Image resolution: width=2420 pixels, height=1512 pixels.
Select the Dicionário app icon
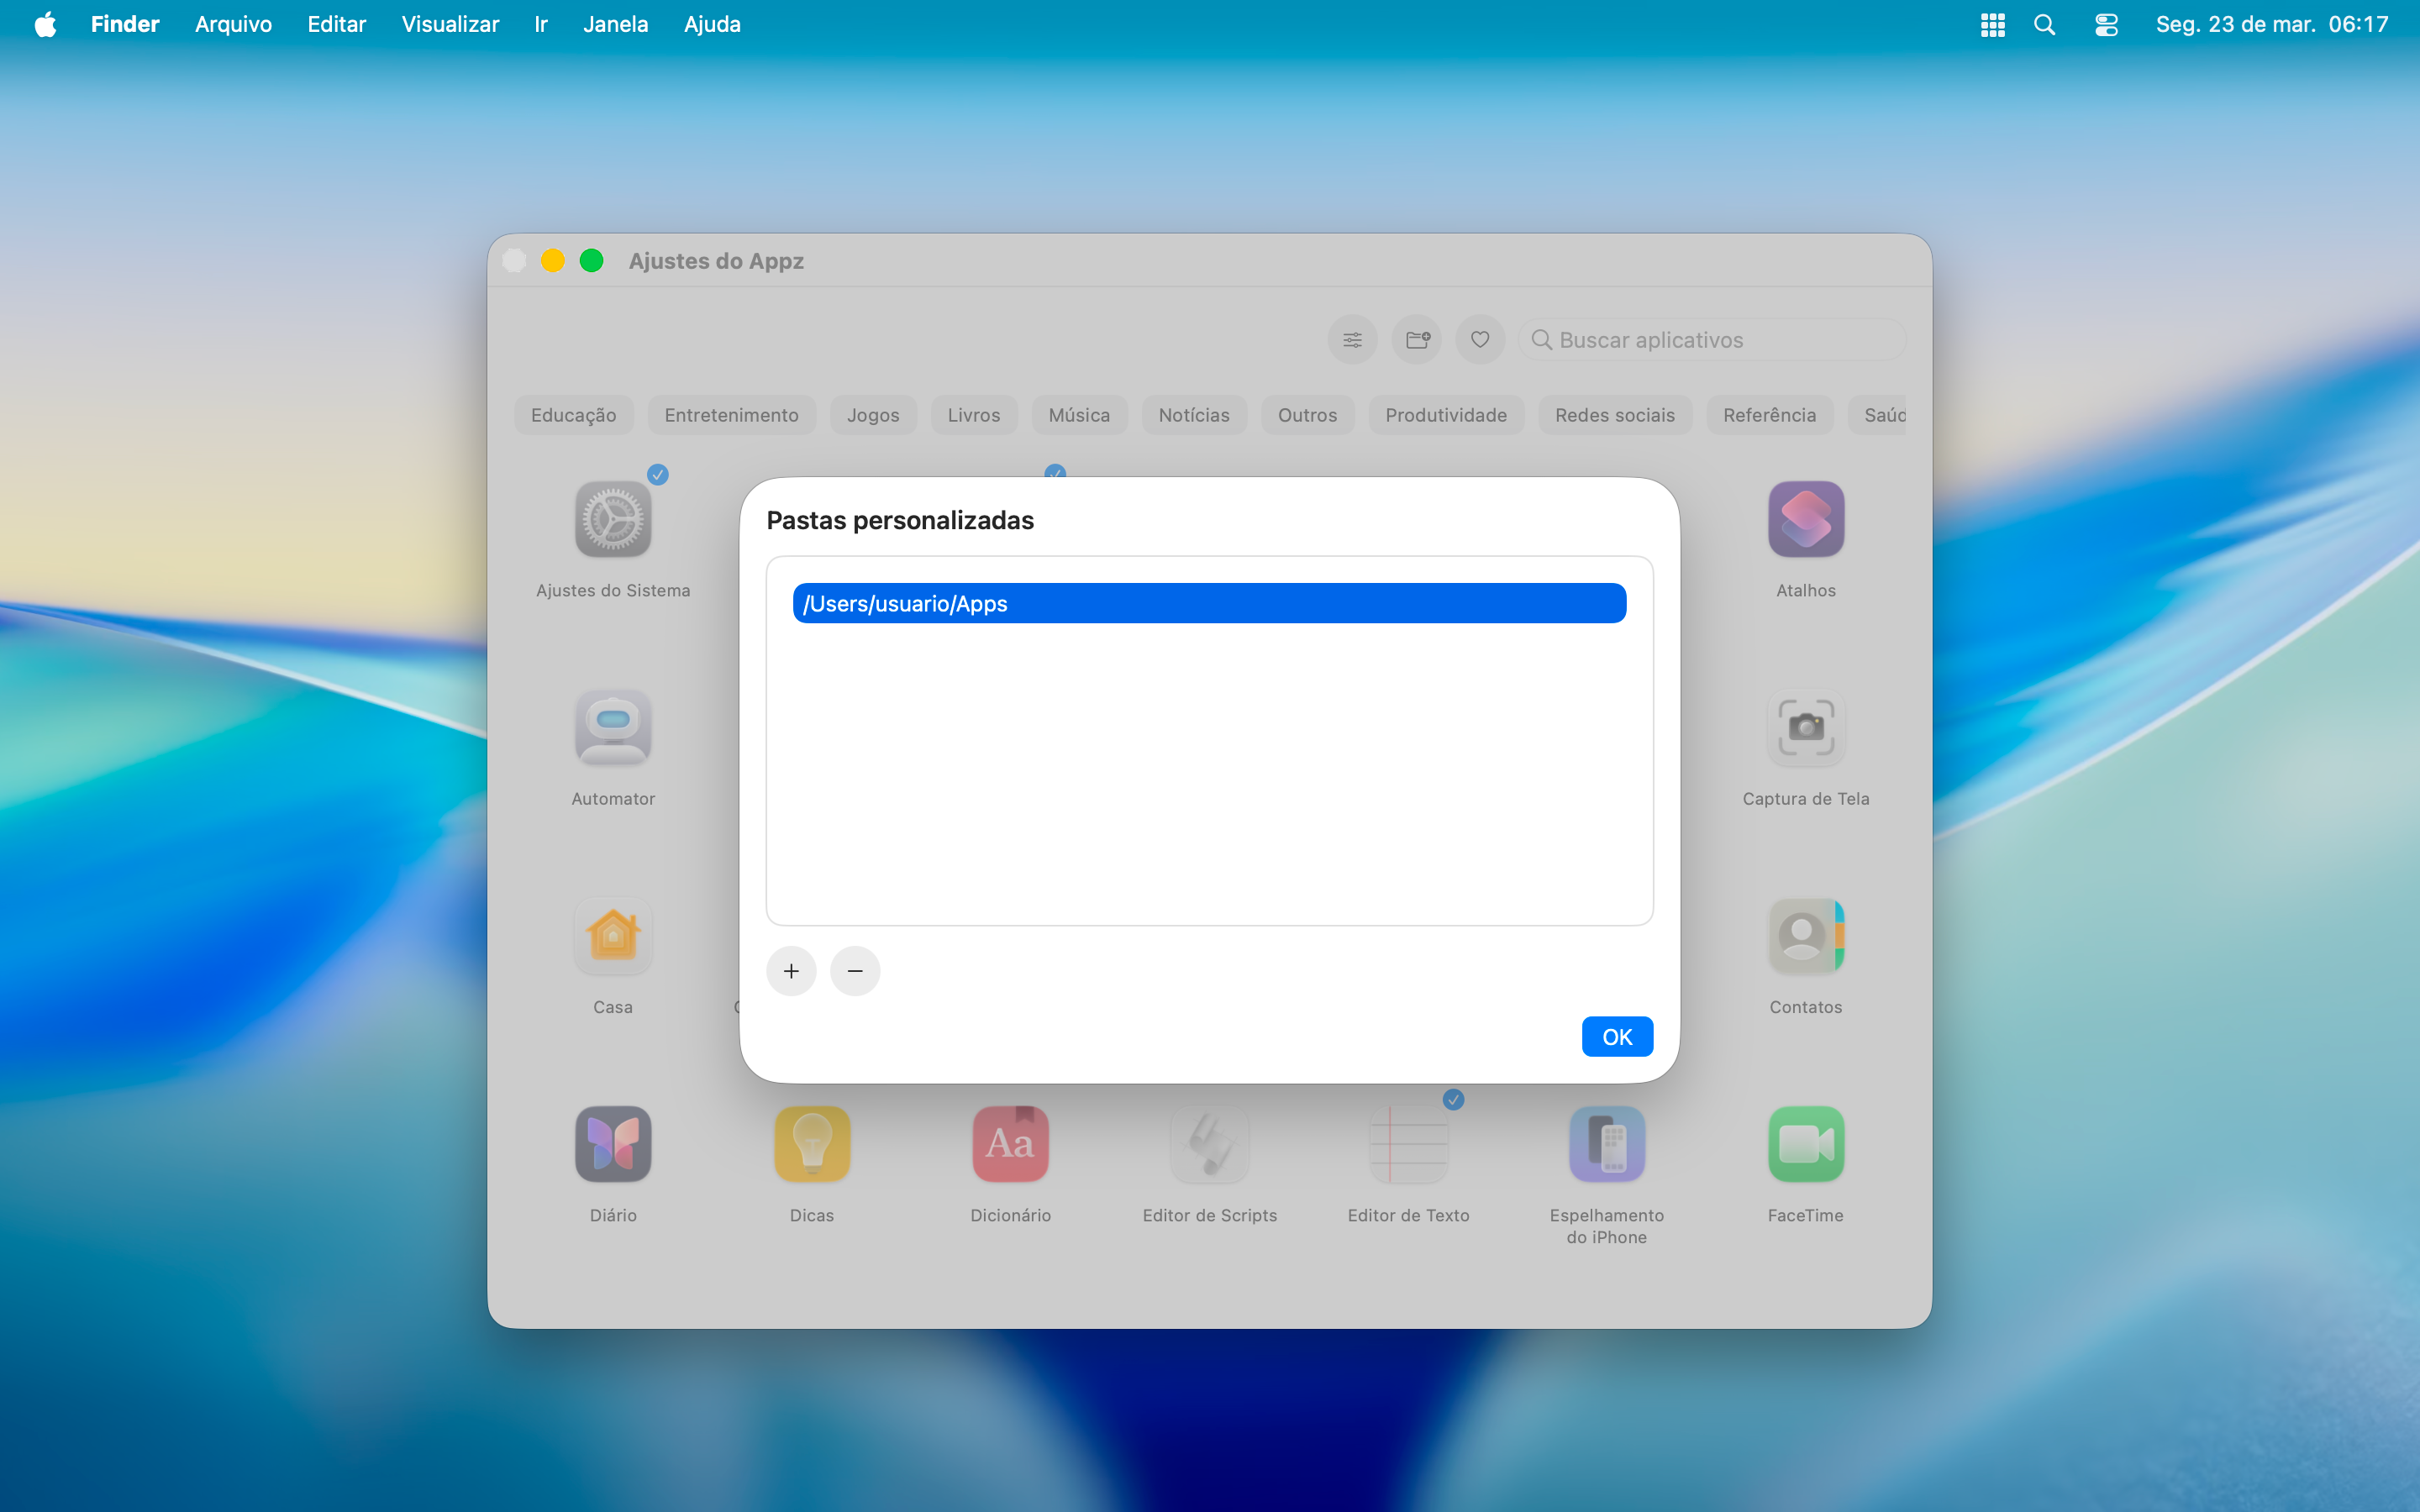point(1008,1144)
